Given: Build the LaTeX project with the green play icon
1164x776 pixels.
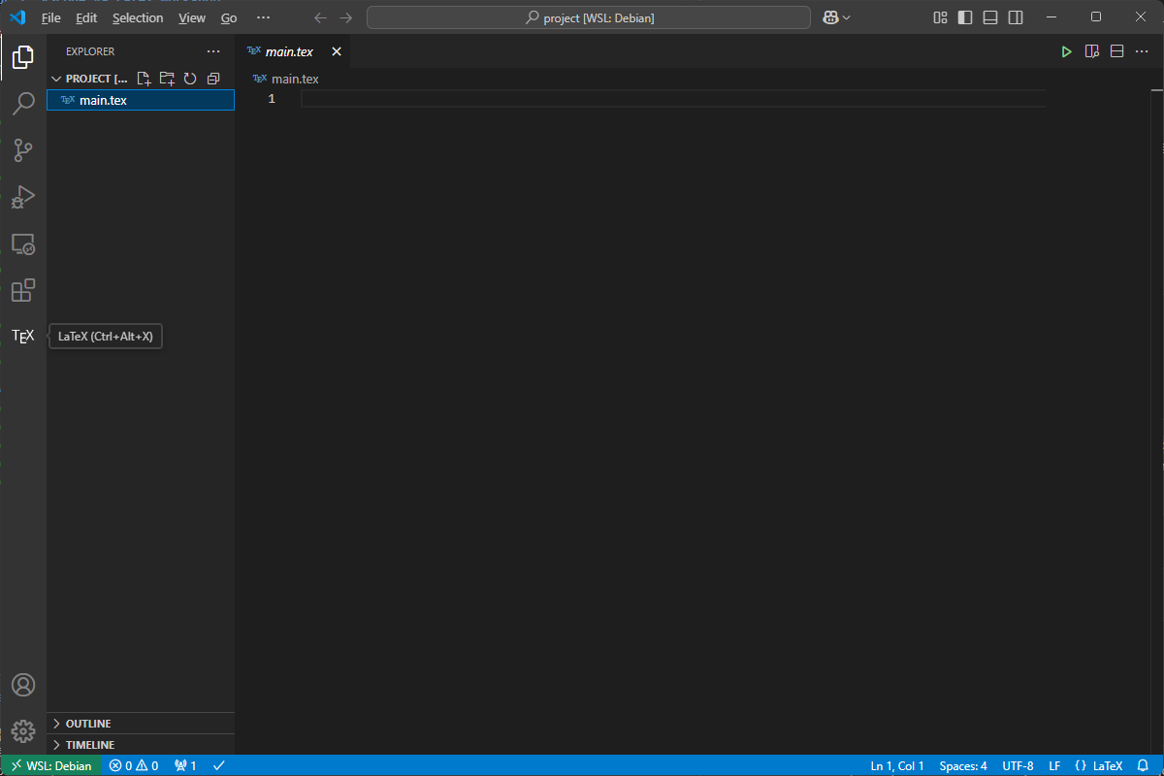Looking at the screenshot, I should [1066, 51].
